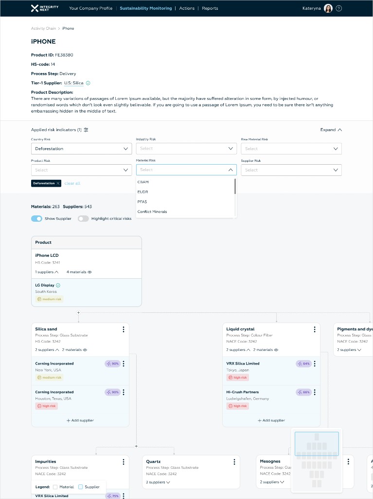Click the minimap viewport overview

click(317, 443)
